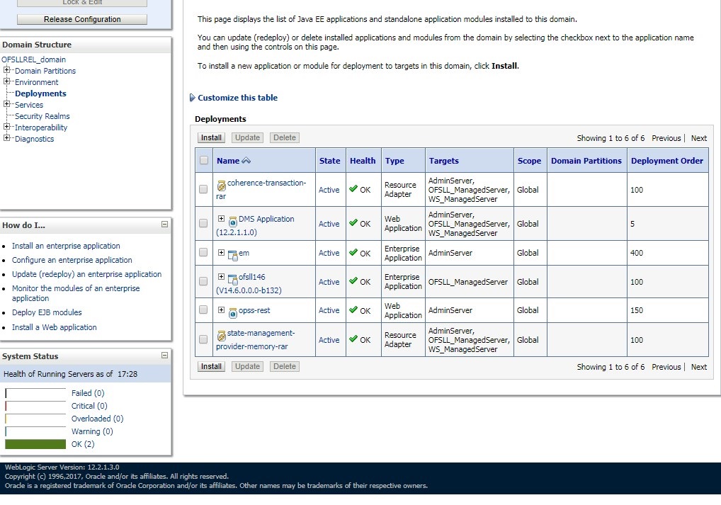Check the em deployment checkbox
Screen dimensions: 721x505
(x=203, y=252)
